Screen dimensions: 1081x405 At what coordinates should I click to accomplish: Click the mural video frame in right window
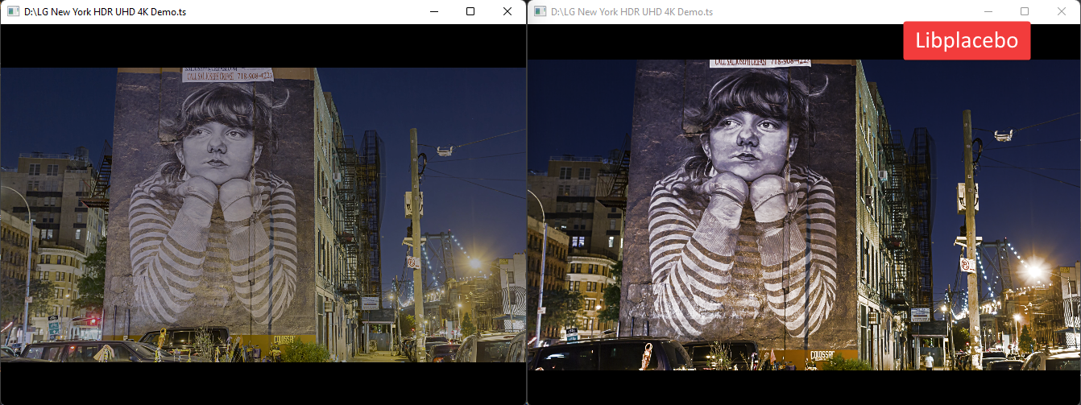coord(804,215)
